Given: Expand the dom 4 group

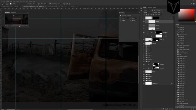Looking at the screenshot, I should (146, 50).
